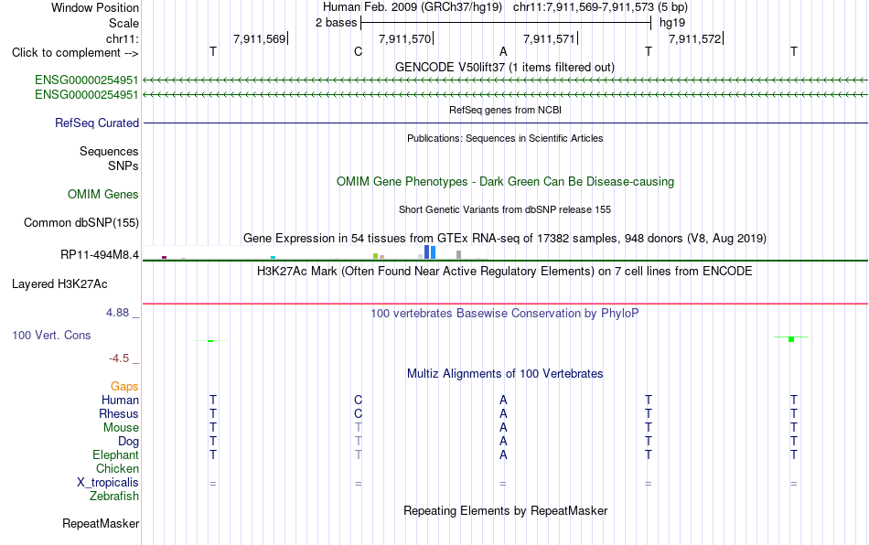The image size is (869, 545).
Task: Click the chr11: ruler label
Action: [122, 38]
